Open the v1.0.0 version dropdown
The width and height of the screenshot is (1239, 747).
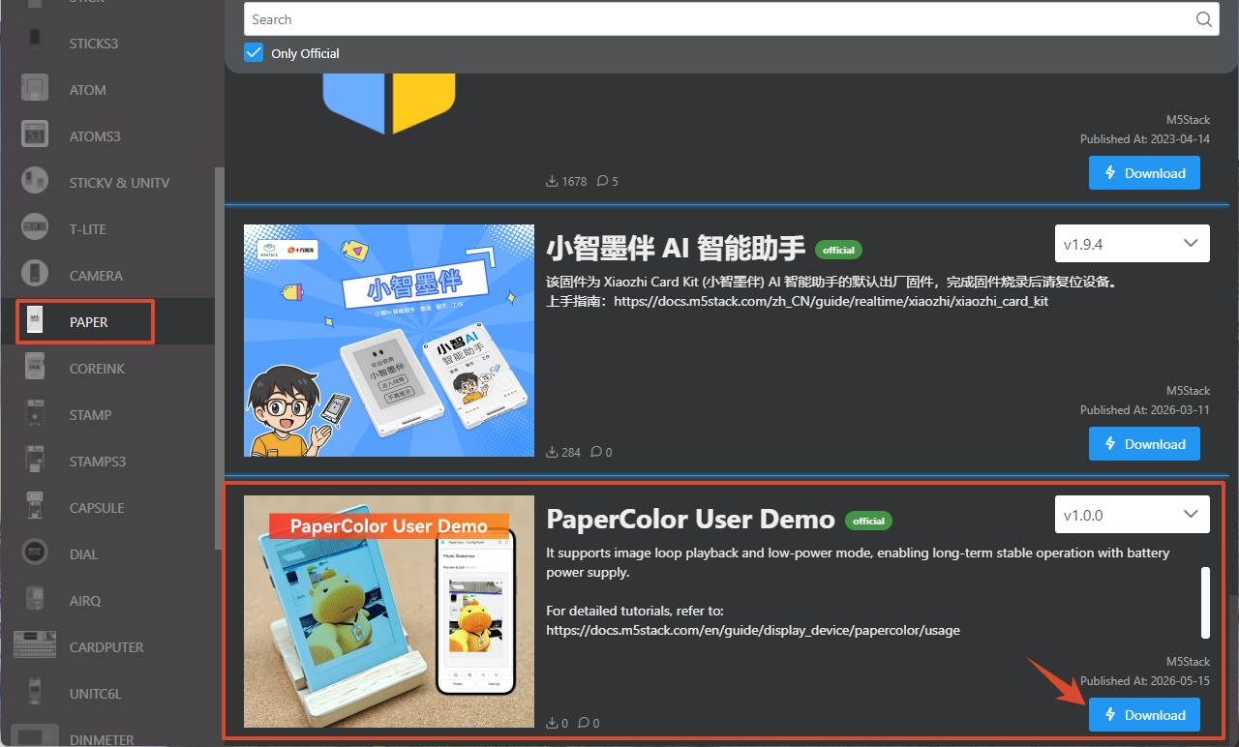click(1132, 515)
